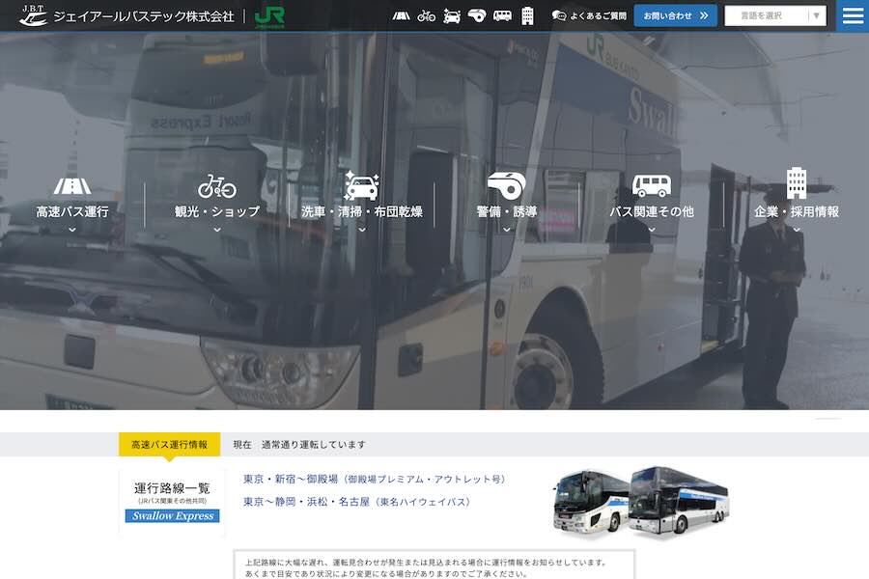Expand chevron under 高速バス運行
Image resolution: width=869 pixels, height=579 pixels.
click(72, 230)
